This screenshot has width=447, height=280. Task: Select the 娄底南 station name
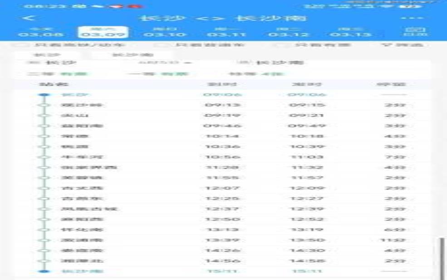(82, 251)
